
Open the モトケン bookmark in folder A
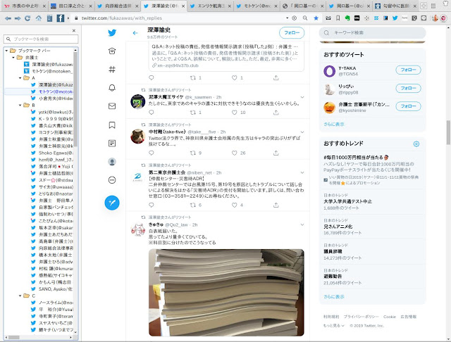point(52,91)
